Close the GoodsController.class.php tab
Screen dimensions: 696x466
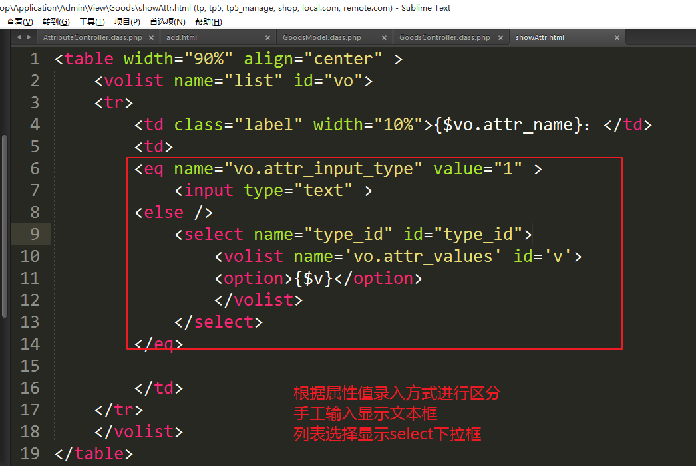click(501, 38)
